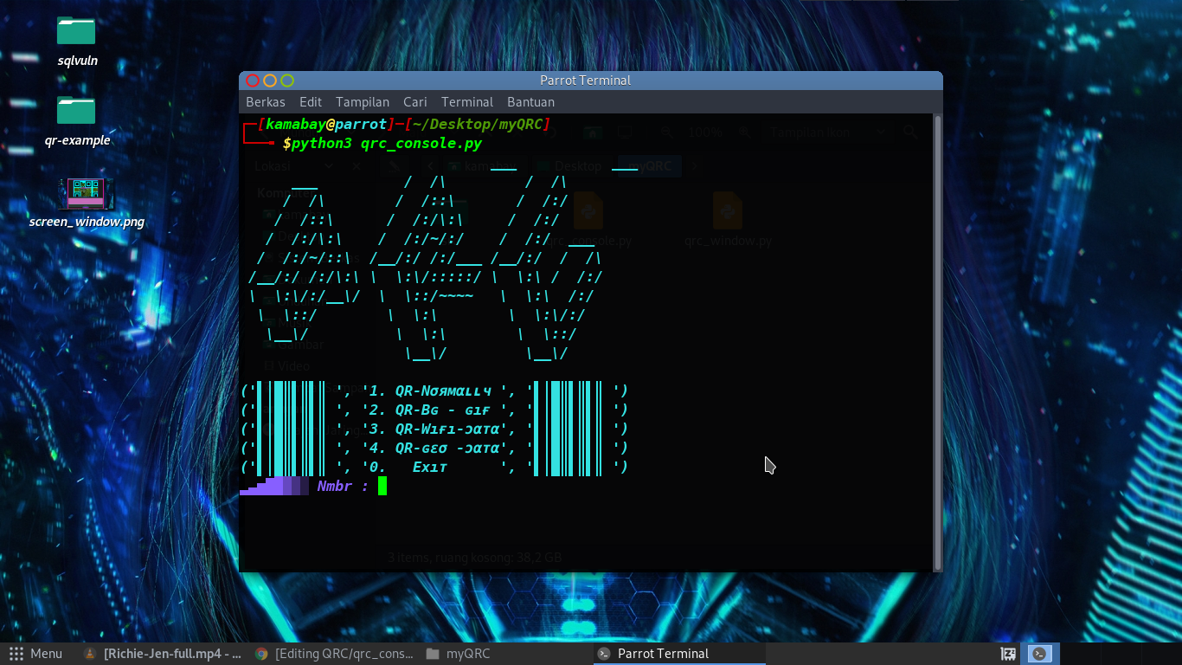This screenshot has width=1182, height=665.
Task: Click the green cursor after Nmbr prompt
Action: tap(382, 486)
